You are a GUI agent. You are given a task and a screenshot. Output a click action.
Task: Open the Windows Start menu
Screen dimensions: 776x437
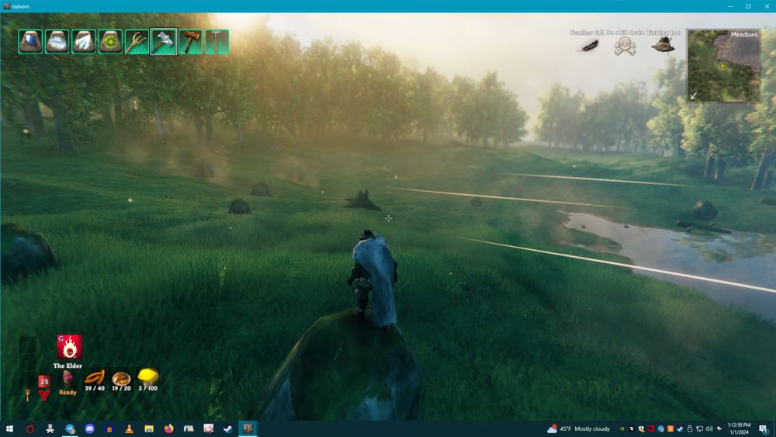[9, 428]
